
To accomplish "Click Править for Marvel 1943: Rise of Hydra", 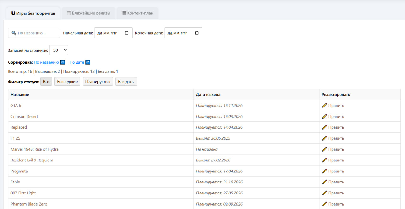I will [336, 149].
